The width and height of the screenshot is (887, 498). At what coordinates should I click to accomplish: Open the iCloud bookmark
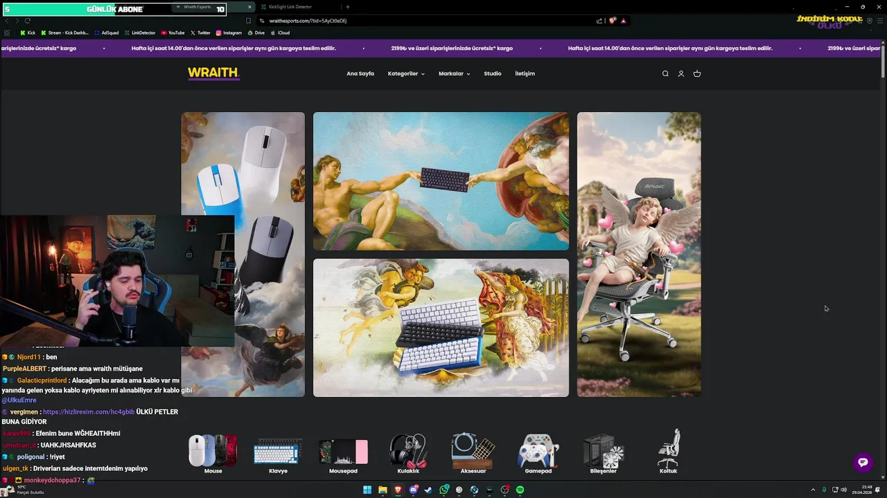(280, 33)
